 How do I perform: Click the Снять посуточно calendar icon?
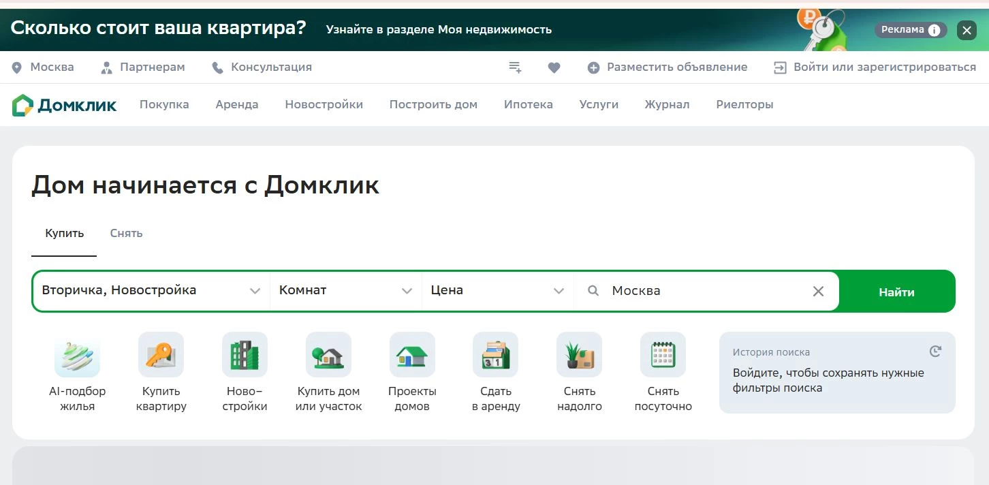point(663,354)
